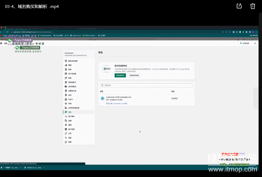Open the 更改为新 myshopify.com 域名 link
262x177 pixels.
117,104
